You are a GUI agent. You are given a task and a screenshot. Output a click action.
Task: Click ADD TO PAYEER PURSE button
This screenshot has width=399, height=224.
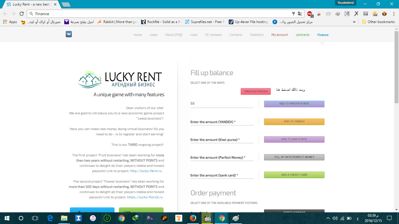pos(294,104)
